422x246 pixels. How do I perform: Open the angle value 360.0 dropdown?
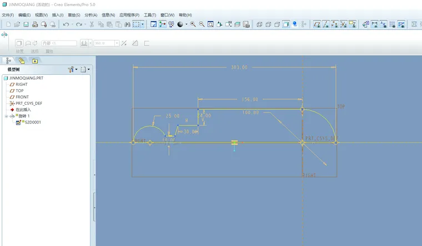coord(117,43)
